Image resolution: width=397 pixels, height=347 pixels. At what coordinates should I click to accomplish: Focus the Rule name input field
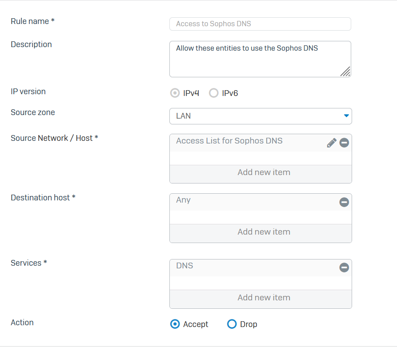(x=260, y=24)
